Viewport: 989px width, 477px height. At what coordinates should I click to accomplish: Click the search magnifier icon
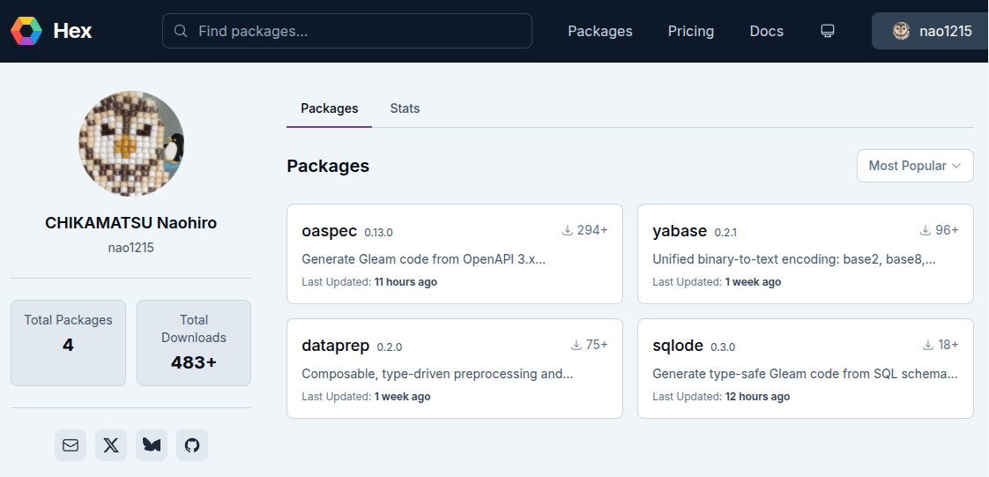(181, 31)
